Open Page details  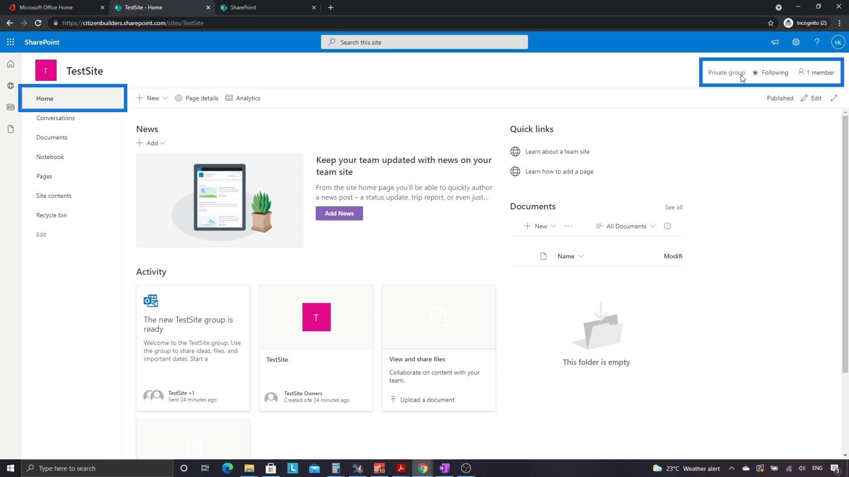pyautogui.click(x=197, y=98)
